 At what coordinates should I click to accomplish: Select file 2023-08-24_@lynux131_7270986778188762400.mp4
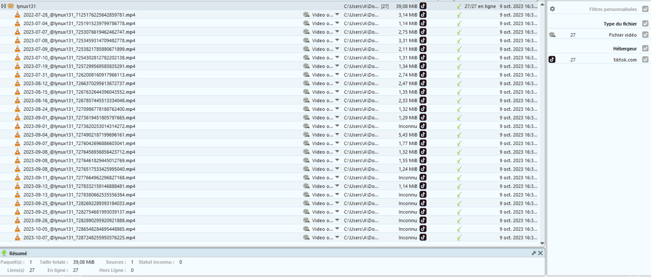coord(79,109)
